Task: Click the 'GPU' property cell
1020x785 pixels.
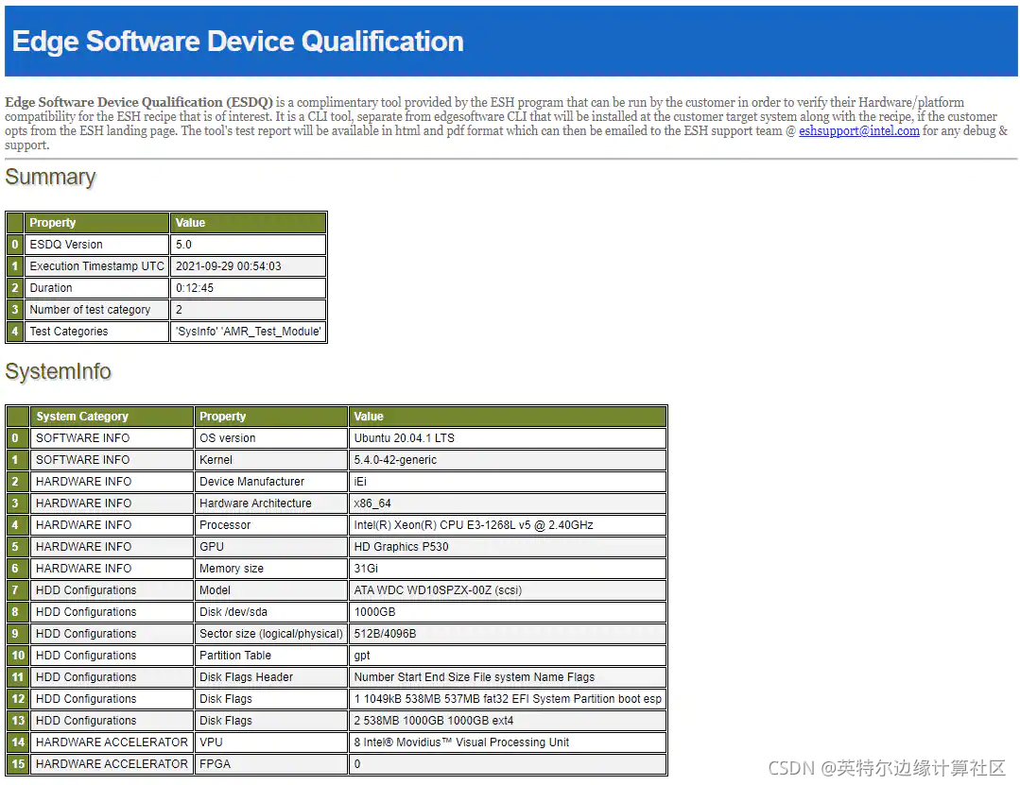Action: tap(270, 547)
